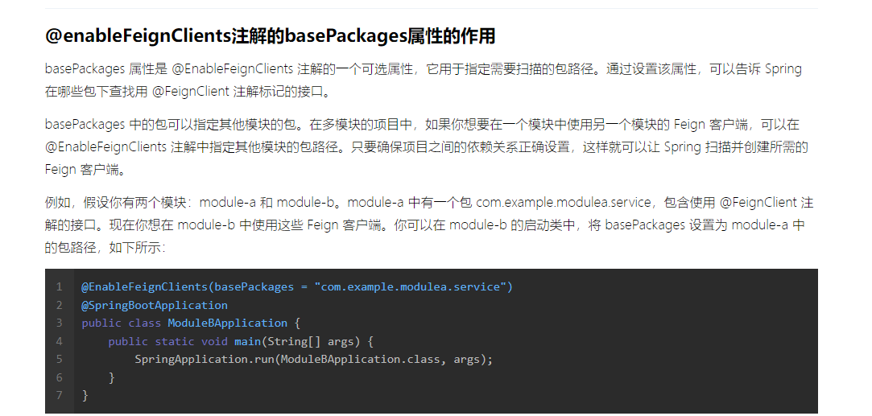Click line number 5 in code gutter

pos(59,359)
